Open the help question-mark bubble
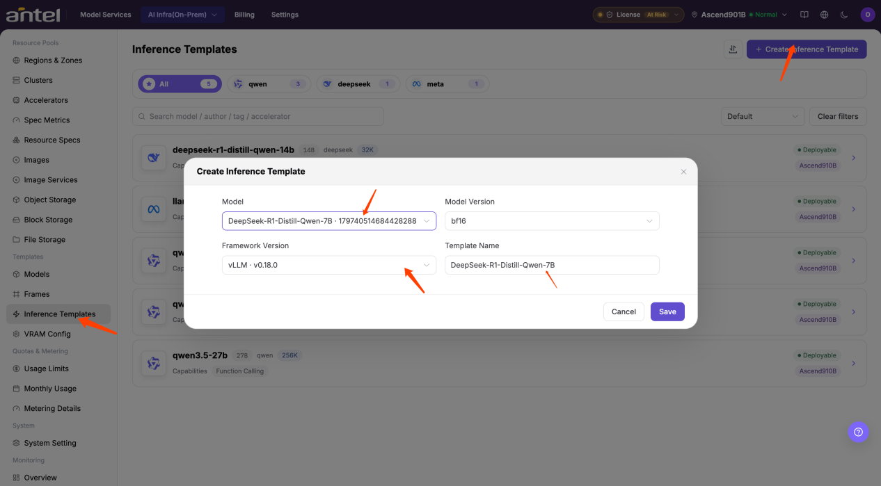Screen dimensions: 881x486 858,432
